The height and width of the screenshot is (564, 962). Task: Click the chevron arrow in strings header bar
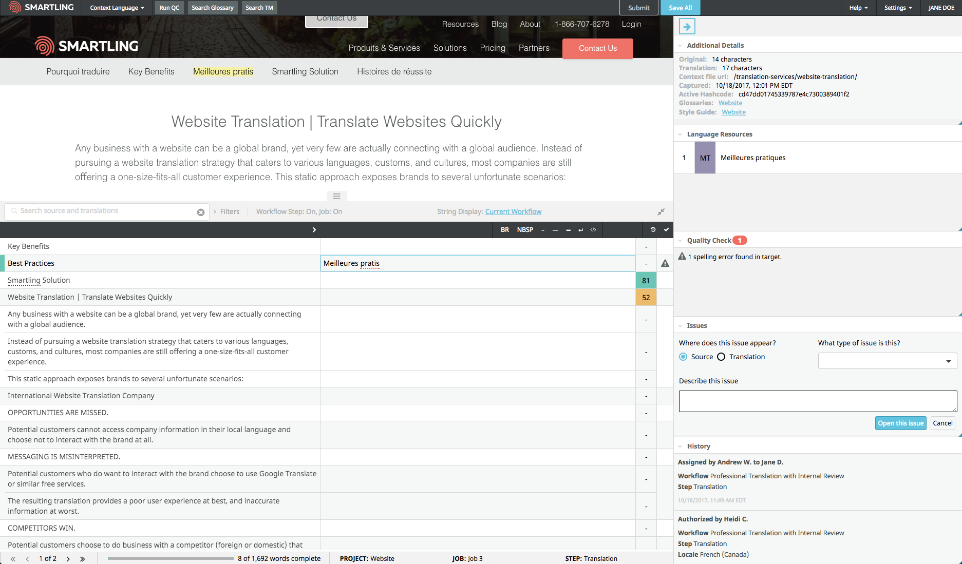tap(314, 230)
